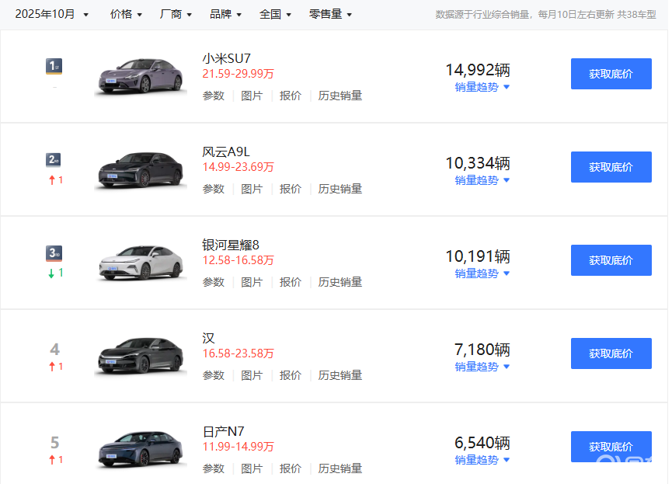The image size is (672, 484).
Task: View 历史销量 for 风云A9L
Action: pos(340,189)
